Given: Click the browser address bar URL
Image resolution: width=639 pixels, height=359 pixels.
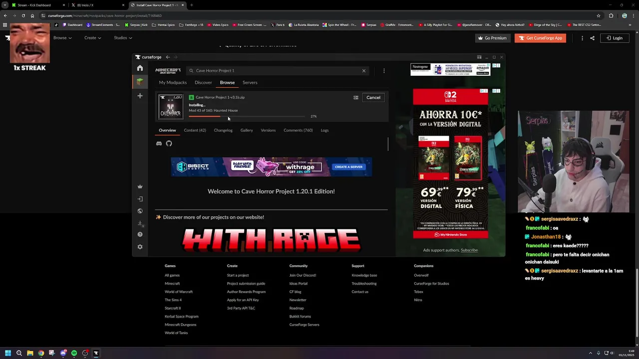Looking at the screenshot, I should [105, 15].
